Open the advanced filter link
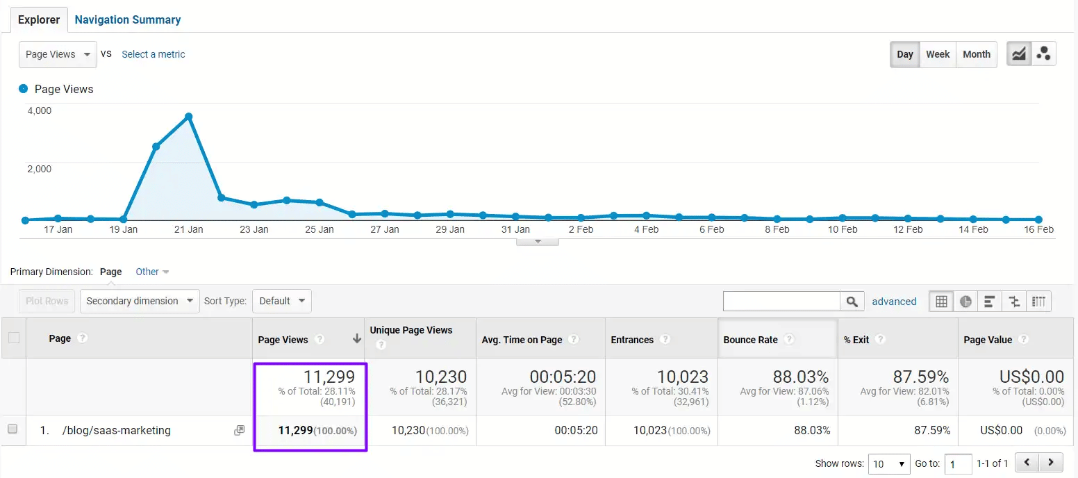The height and width of the screenshot is (478, 1078). click(x=894, y=301)
